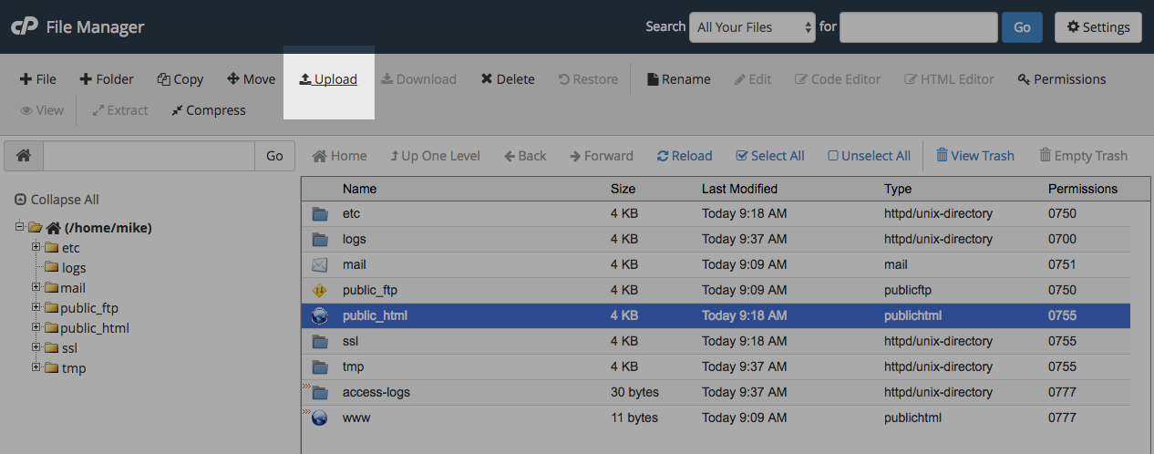Click the Upload toolbar button
This screenshot has height=454, width=1154.
tap(328, 79)
